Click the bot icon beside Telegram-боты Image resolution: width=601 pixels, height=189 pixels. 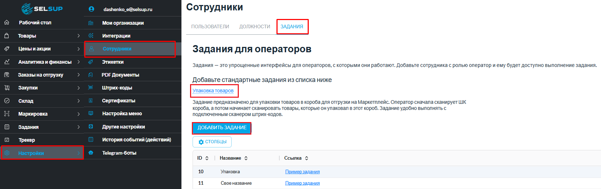click(91, 153)
